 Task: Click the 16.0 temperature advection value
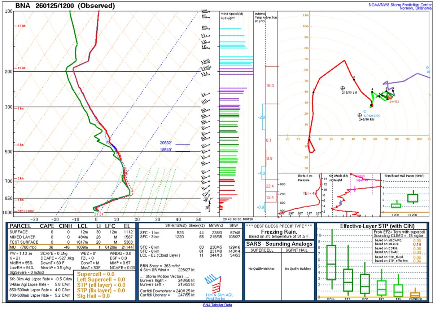tap(271, 86)
